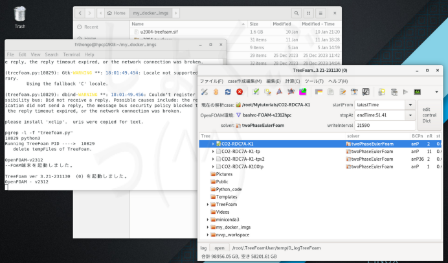
Task: Click the document with yellow star icon
Action: click(382, 92)
